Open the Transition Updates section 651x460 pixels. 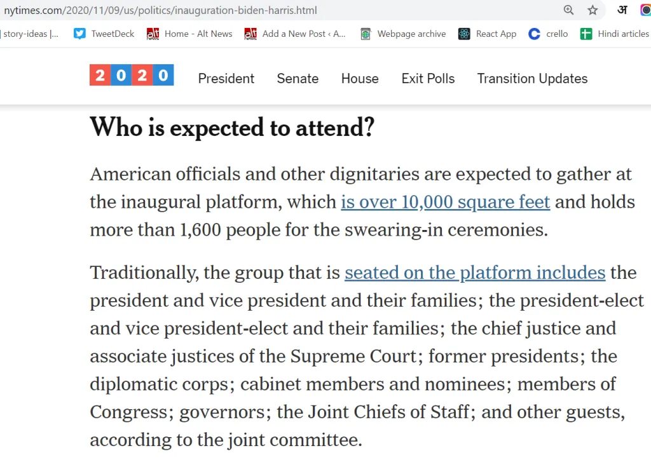point(532,78)
